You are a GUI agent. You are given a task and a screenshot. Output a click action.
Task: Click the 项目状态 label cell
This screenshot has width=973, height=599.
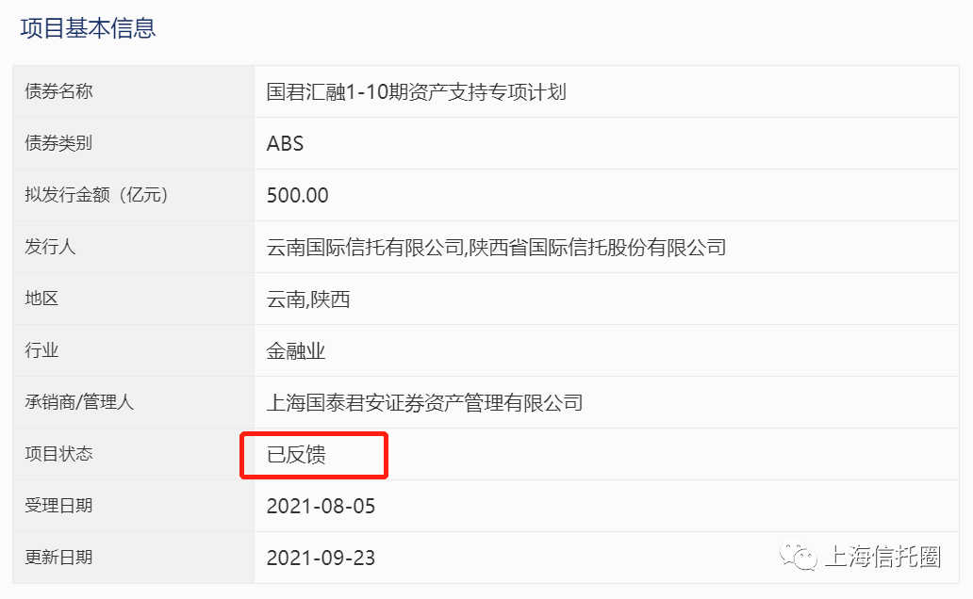[x=58, y=454]
